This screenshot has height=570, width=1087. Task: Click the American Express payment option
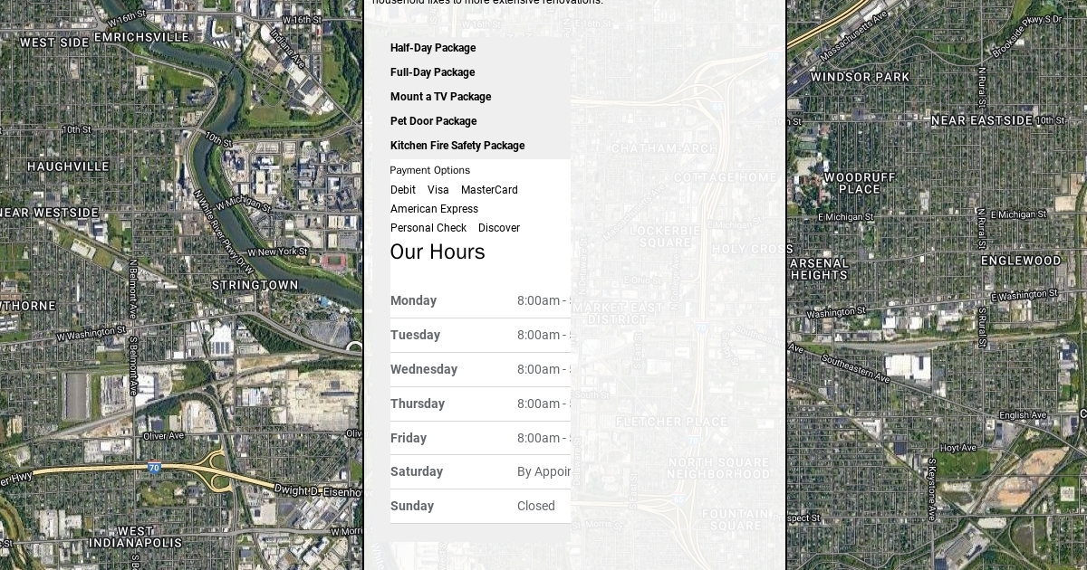(x=434, y=209)
